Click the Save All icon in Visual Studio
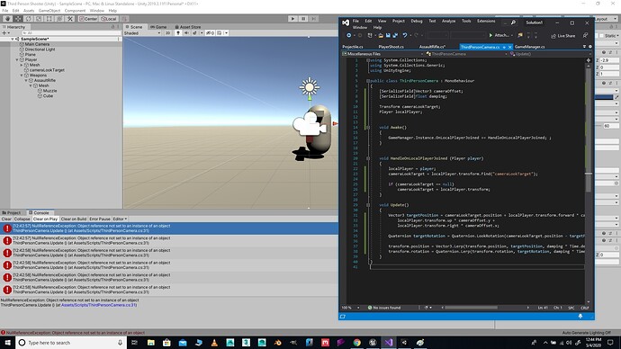Screen dimensions: 621x349 (x=395, y=35)
